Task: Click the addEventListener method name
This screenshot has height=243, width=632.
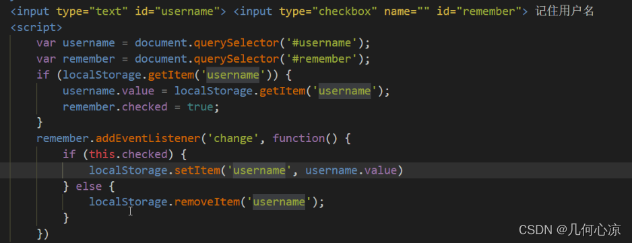Action: pyautogui.click(x=148, y=139)
